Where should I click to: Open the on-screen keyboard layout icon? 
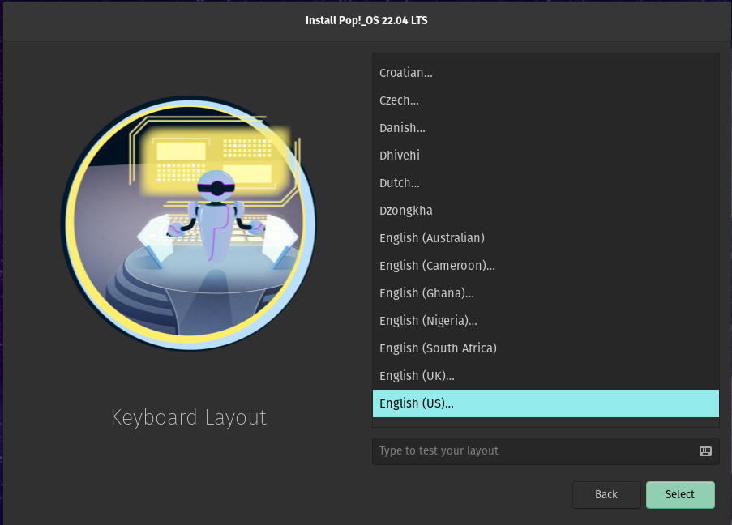coord(705,450)
